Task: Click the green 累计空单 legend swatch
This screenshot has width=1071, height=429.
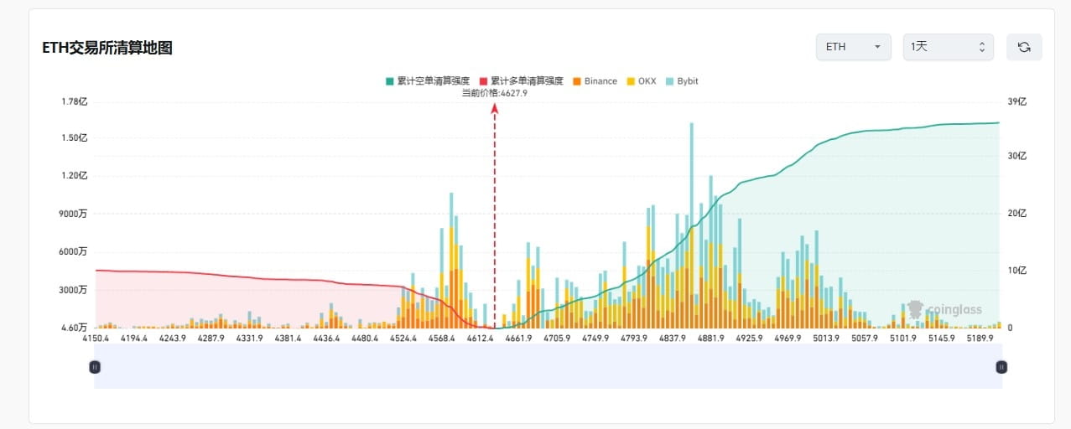Action: (x=389, y=81)
